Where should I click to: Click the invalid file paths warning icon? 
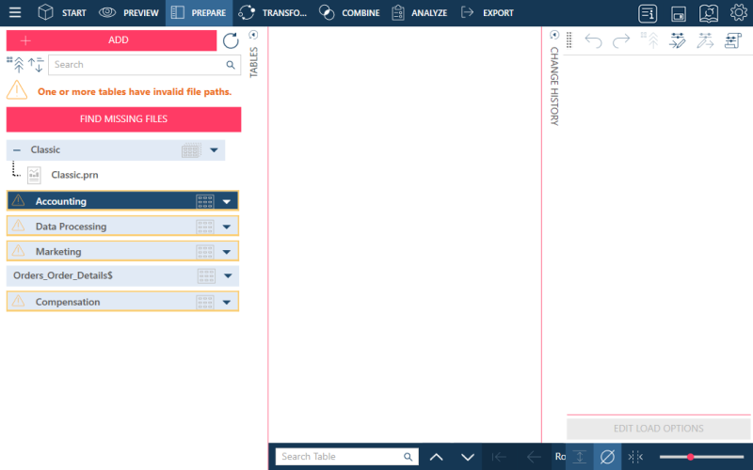point(17,89)
